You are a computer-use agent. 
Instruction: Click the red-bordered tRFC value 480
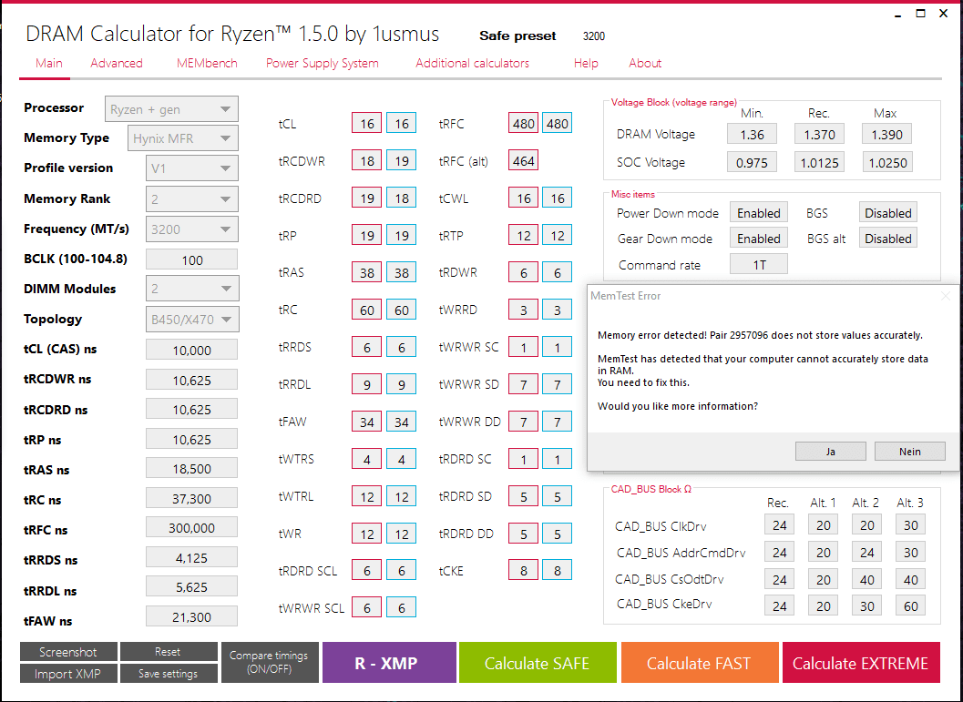(x=523, y=123)
